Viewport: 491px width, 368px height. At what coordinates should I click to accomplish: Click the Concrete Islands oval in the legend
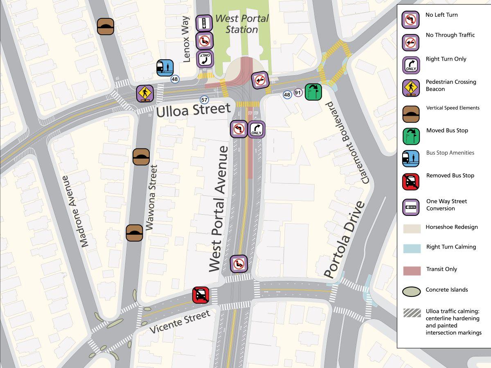click(x=411, y=291)
